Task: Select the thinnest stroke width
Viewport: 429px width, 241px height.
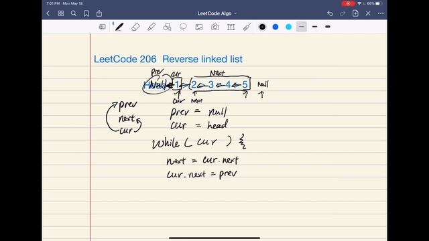Action: point(302,27)
